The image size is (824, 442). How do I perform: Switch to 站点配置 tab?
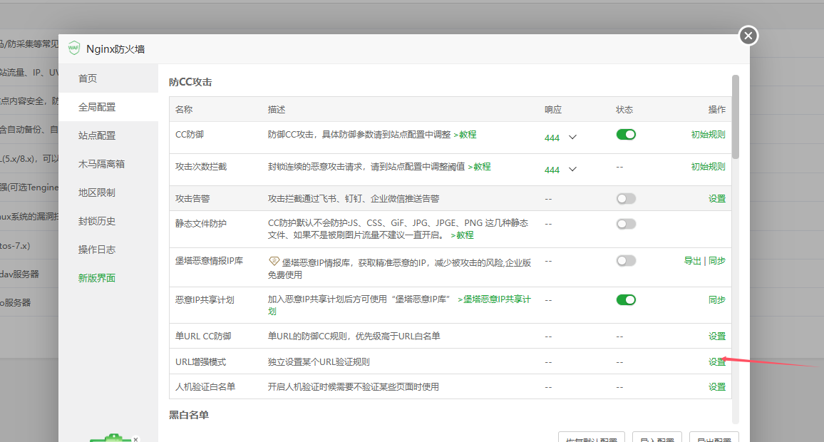point(109,135)
